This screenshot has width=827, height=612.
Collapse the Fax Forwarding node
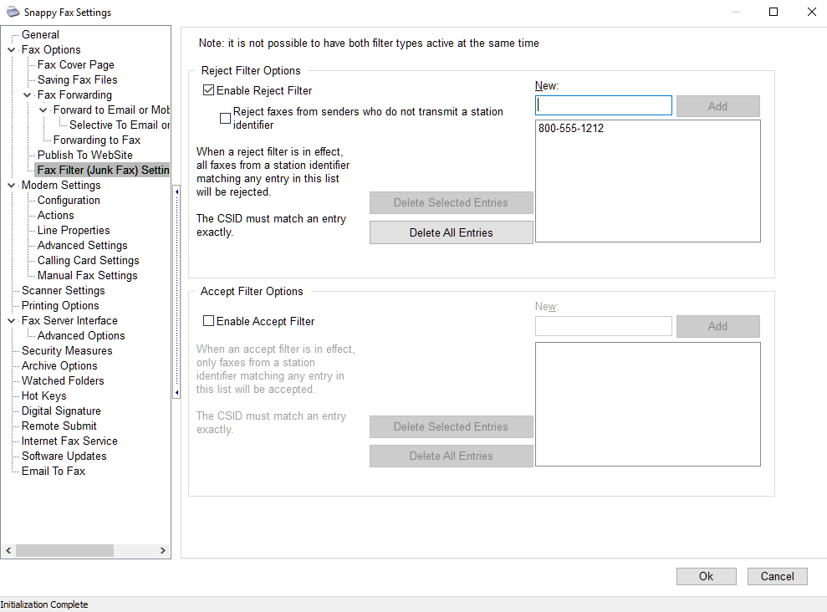tap(28, 95)
